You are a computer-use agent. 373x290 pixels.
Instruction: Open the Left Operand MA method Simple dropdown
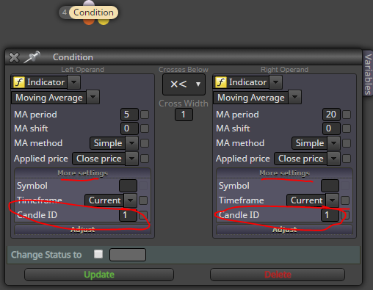coord(131,143)
